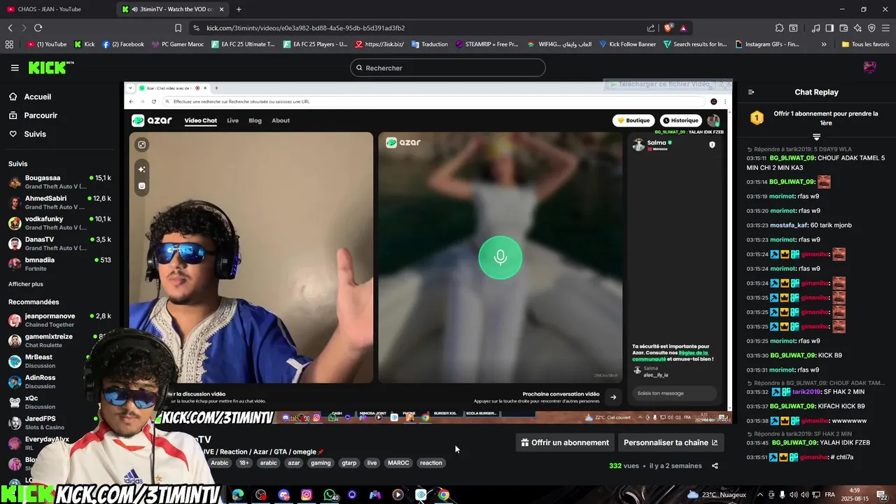This screenshot has height=504, width=896.
Task: Open browser main menu button
Action: coord(885,28)
